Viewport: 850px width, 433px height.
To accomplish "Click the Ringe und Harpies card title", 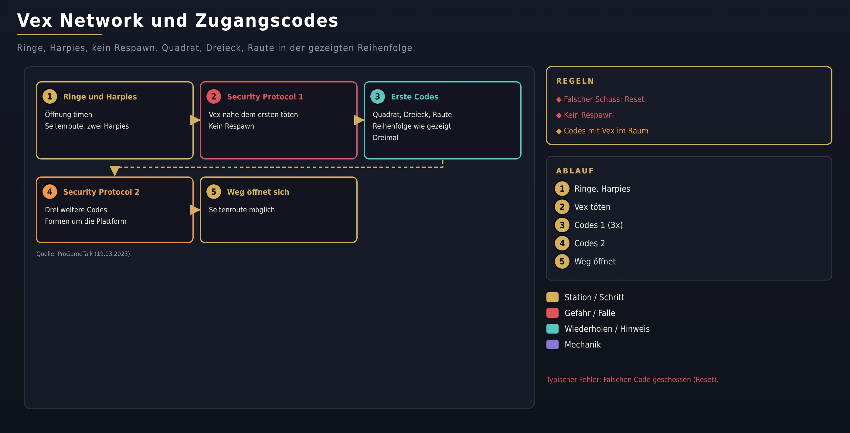I will (100, 96).
